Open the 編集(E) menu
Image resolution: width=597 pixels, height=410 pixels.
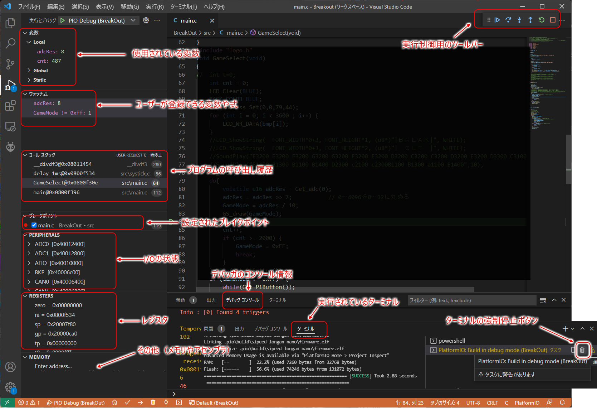coord(56,6)
